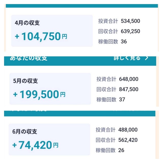Click April's 回収合計 639,250 value
The height and width of the screenshot is (163, 163).
coord(130,31)
